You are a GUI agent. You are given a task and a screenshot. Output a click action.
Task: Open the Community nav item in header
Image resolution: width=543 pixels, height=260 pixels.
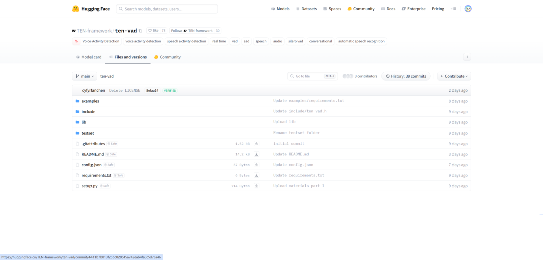(x=361, y=9)
